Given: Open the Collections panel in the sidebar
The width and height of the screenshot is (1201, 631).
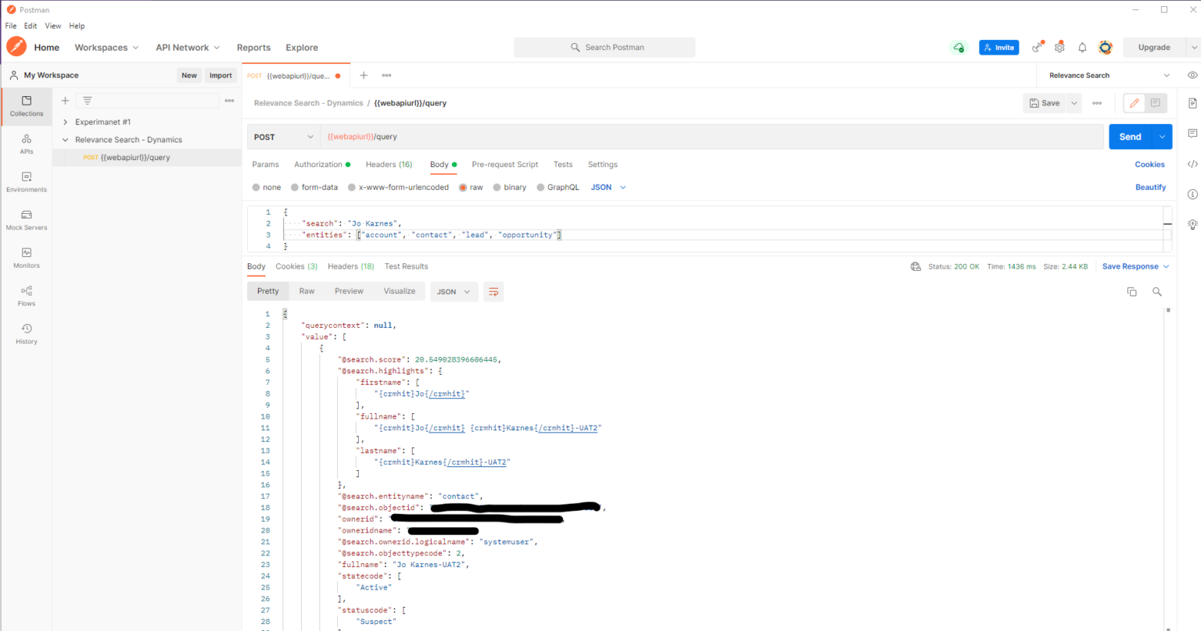Looking at the screenshot, I should (x=26, y=106).
